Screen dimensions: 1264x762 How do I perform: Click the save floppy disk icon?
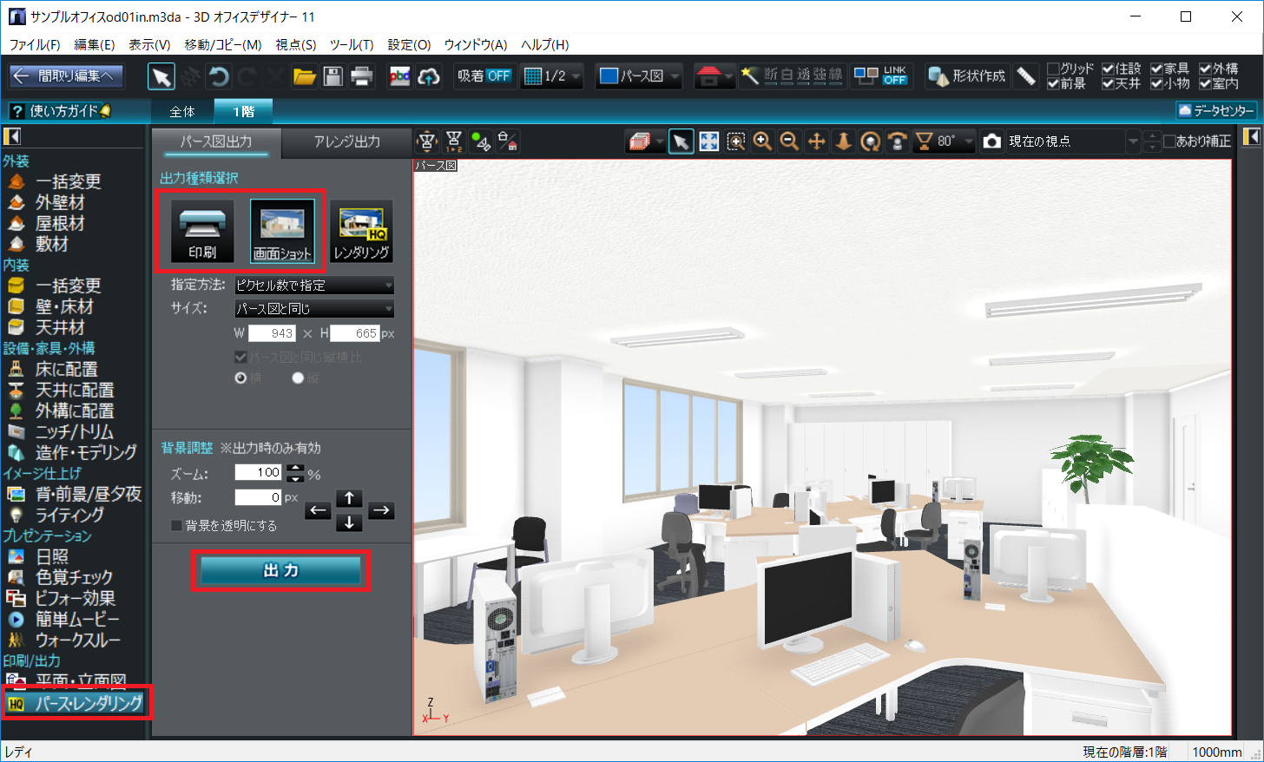(332, 76)
